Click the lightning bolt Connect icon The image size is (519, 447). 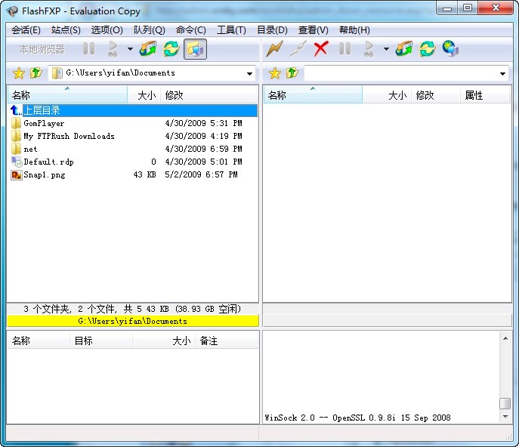274,49
